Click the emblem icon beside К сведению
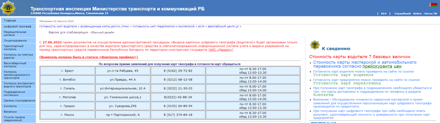Screen dimensions: 440x123 [315, 45]
